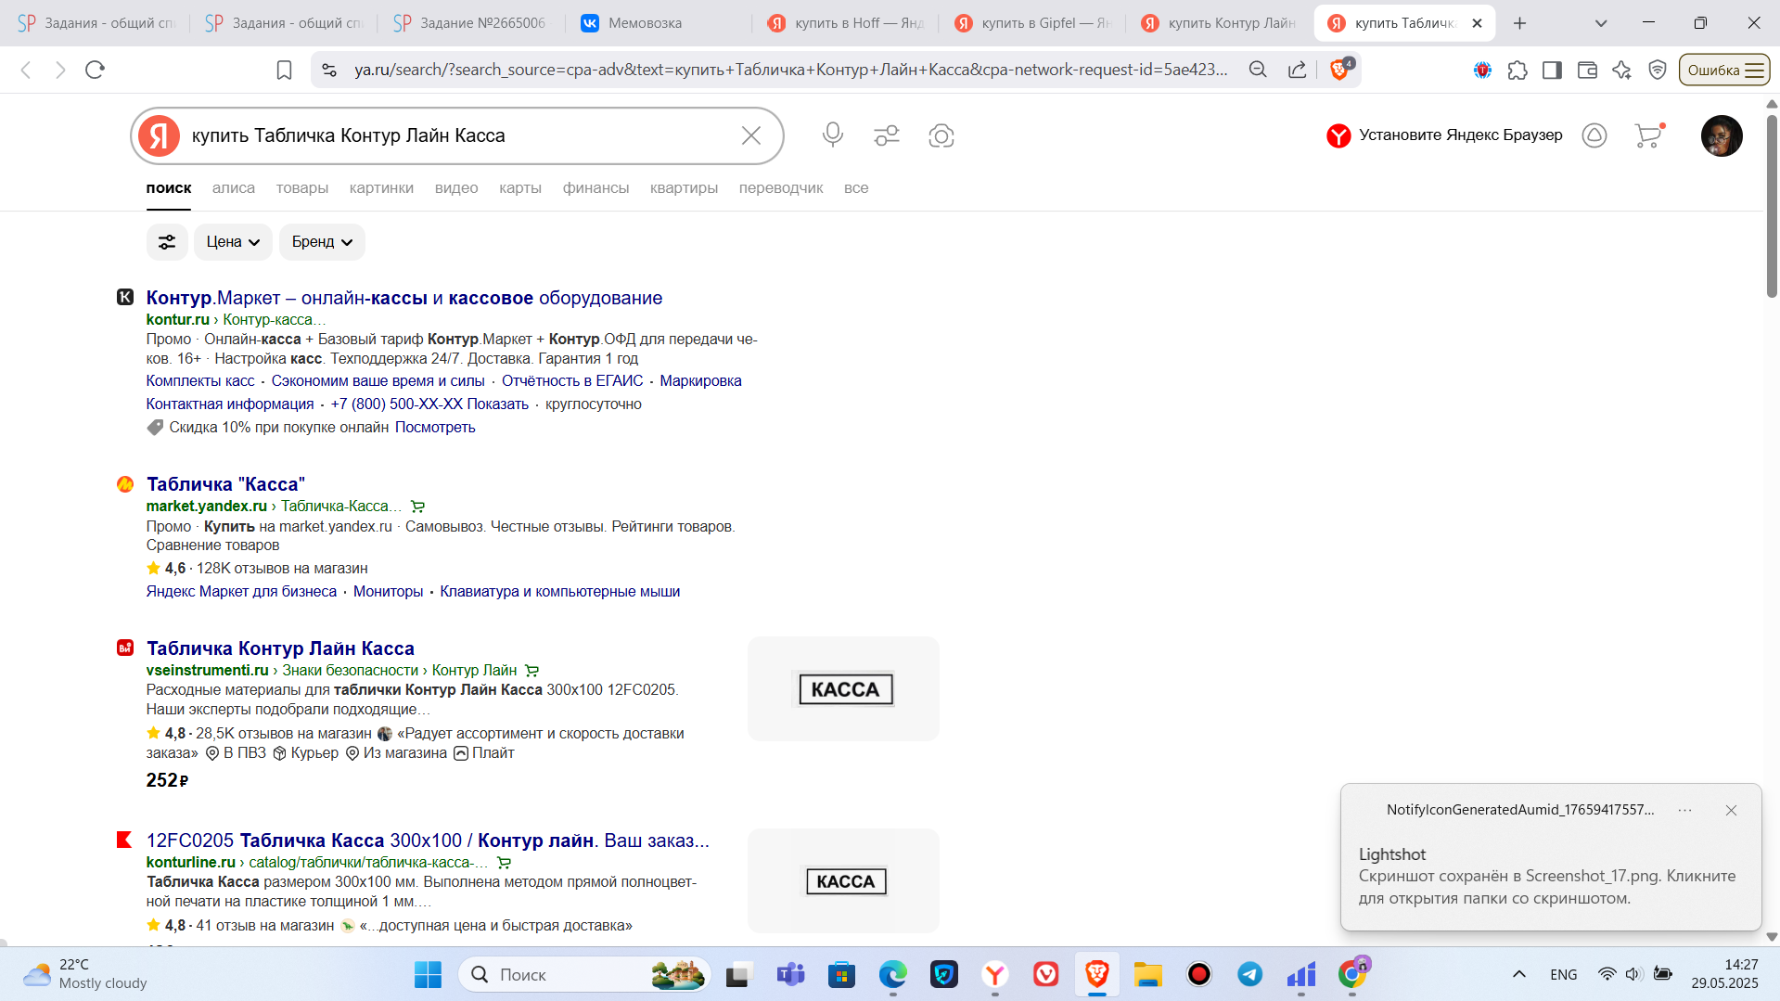Open the Leo AI sparkle icon
The height and width of the screenshot is (1001, 1780).
1621,70
